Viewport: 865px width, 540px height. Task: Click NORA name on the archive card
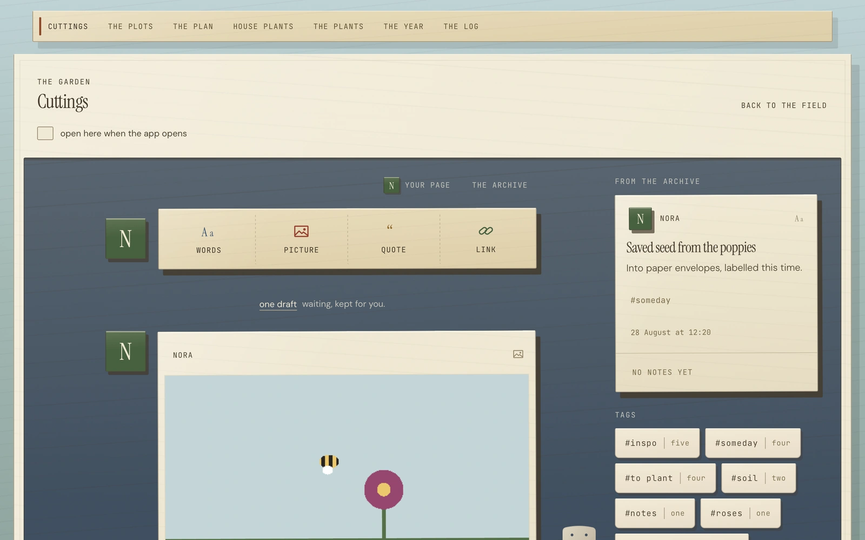[670, 219]
